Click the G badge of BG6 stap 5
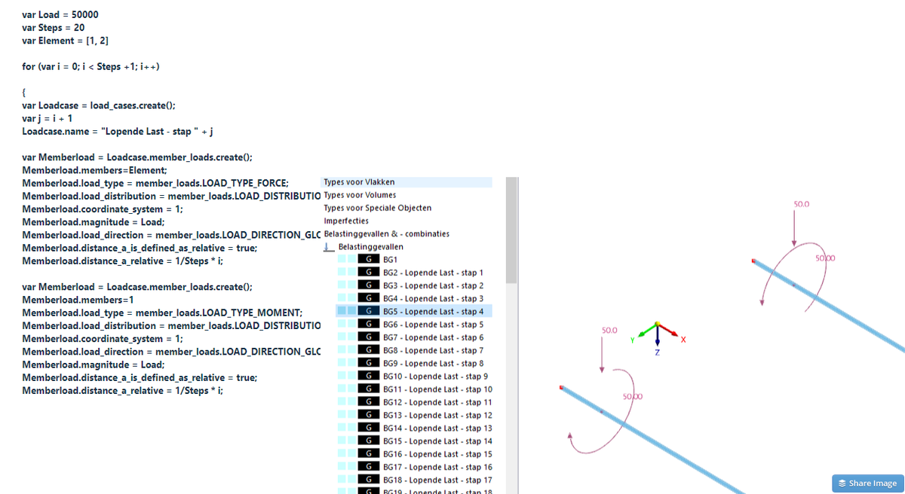 (x=368, y=325)
